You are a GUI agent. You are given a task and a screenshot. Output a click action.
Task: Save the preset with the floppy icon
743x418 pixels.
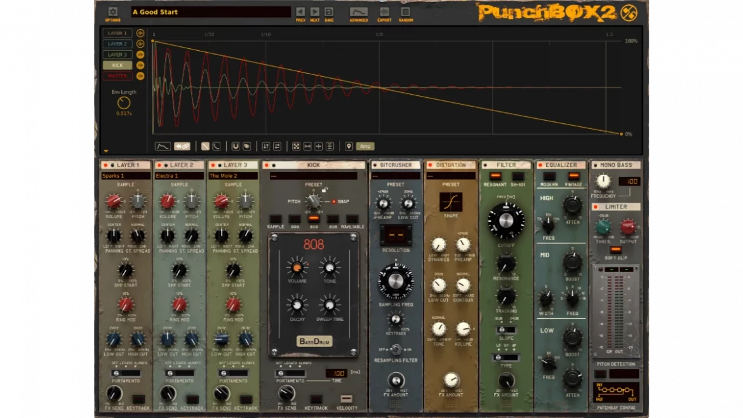coord(329,12)
